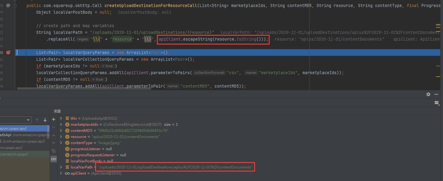Click the 'collectionFormat:' parameter hint
Viewport: 443px width, 181px height.
(209, 73)
